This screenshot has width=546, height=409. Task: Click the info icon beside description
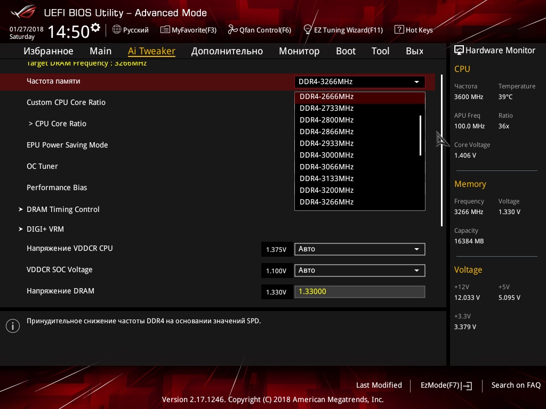point(13,326)
